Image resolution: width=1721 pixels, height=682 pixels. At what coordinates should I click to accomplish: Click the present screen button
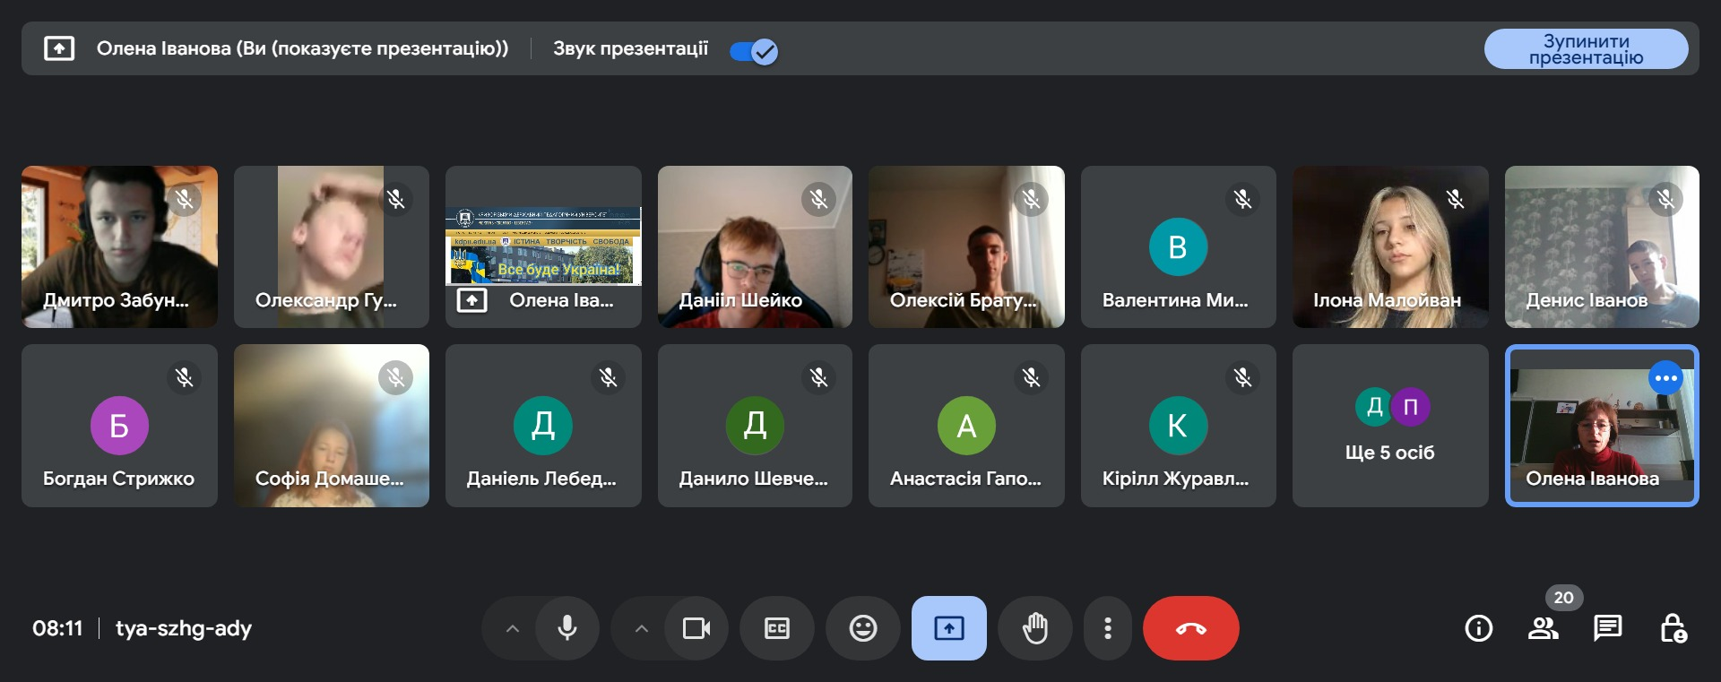(x=949, y=628)
